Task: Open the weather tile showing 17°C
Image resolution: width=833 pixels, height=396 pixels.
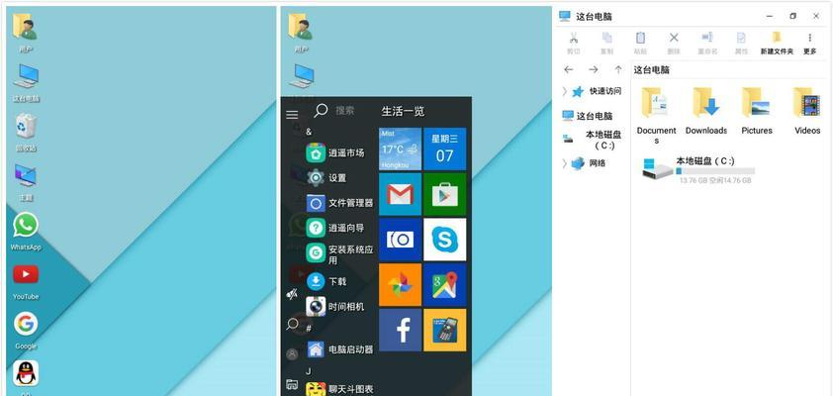Action: click(400, 148)
